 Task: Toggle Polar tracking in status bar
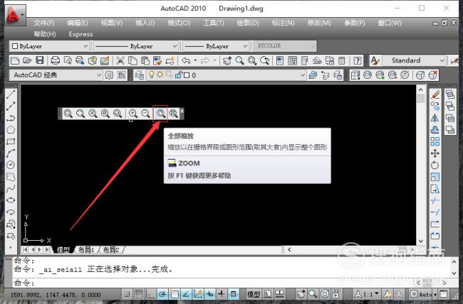(162, 294)
